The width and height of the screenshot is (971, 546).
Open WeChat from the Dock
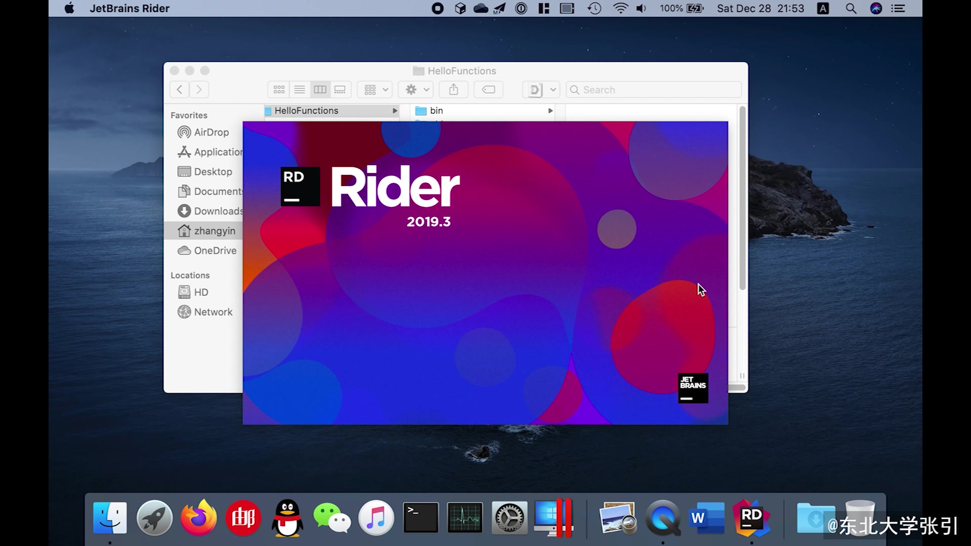click(332, 518)
